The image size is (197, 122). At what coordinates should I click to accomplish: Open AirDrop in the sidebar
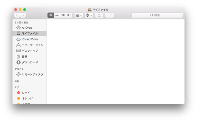click(30, 28)
